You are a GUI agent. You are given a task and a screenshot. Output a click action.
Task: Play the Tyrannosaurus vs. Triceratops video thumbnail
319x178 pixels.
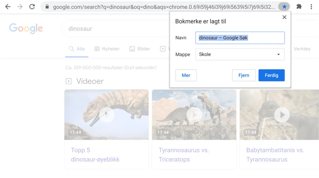pyautogui.click(x=194, y=115)
